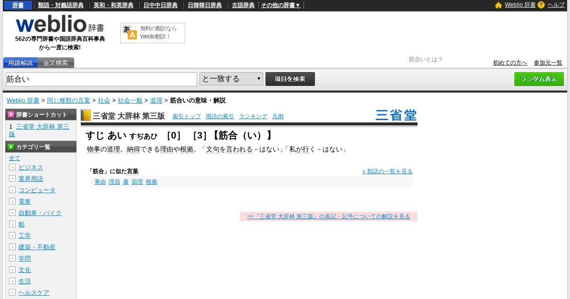Open the 参加元一覧 link
Screen dimensions: 570x299
[548, 63]
